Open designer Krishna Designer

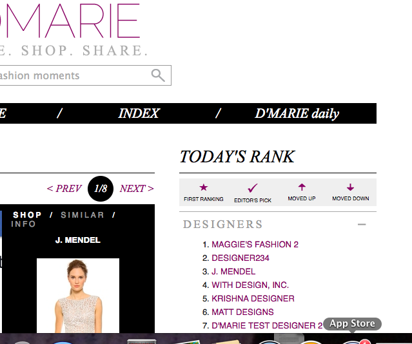click(x=253, y=298)
